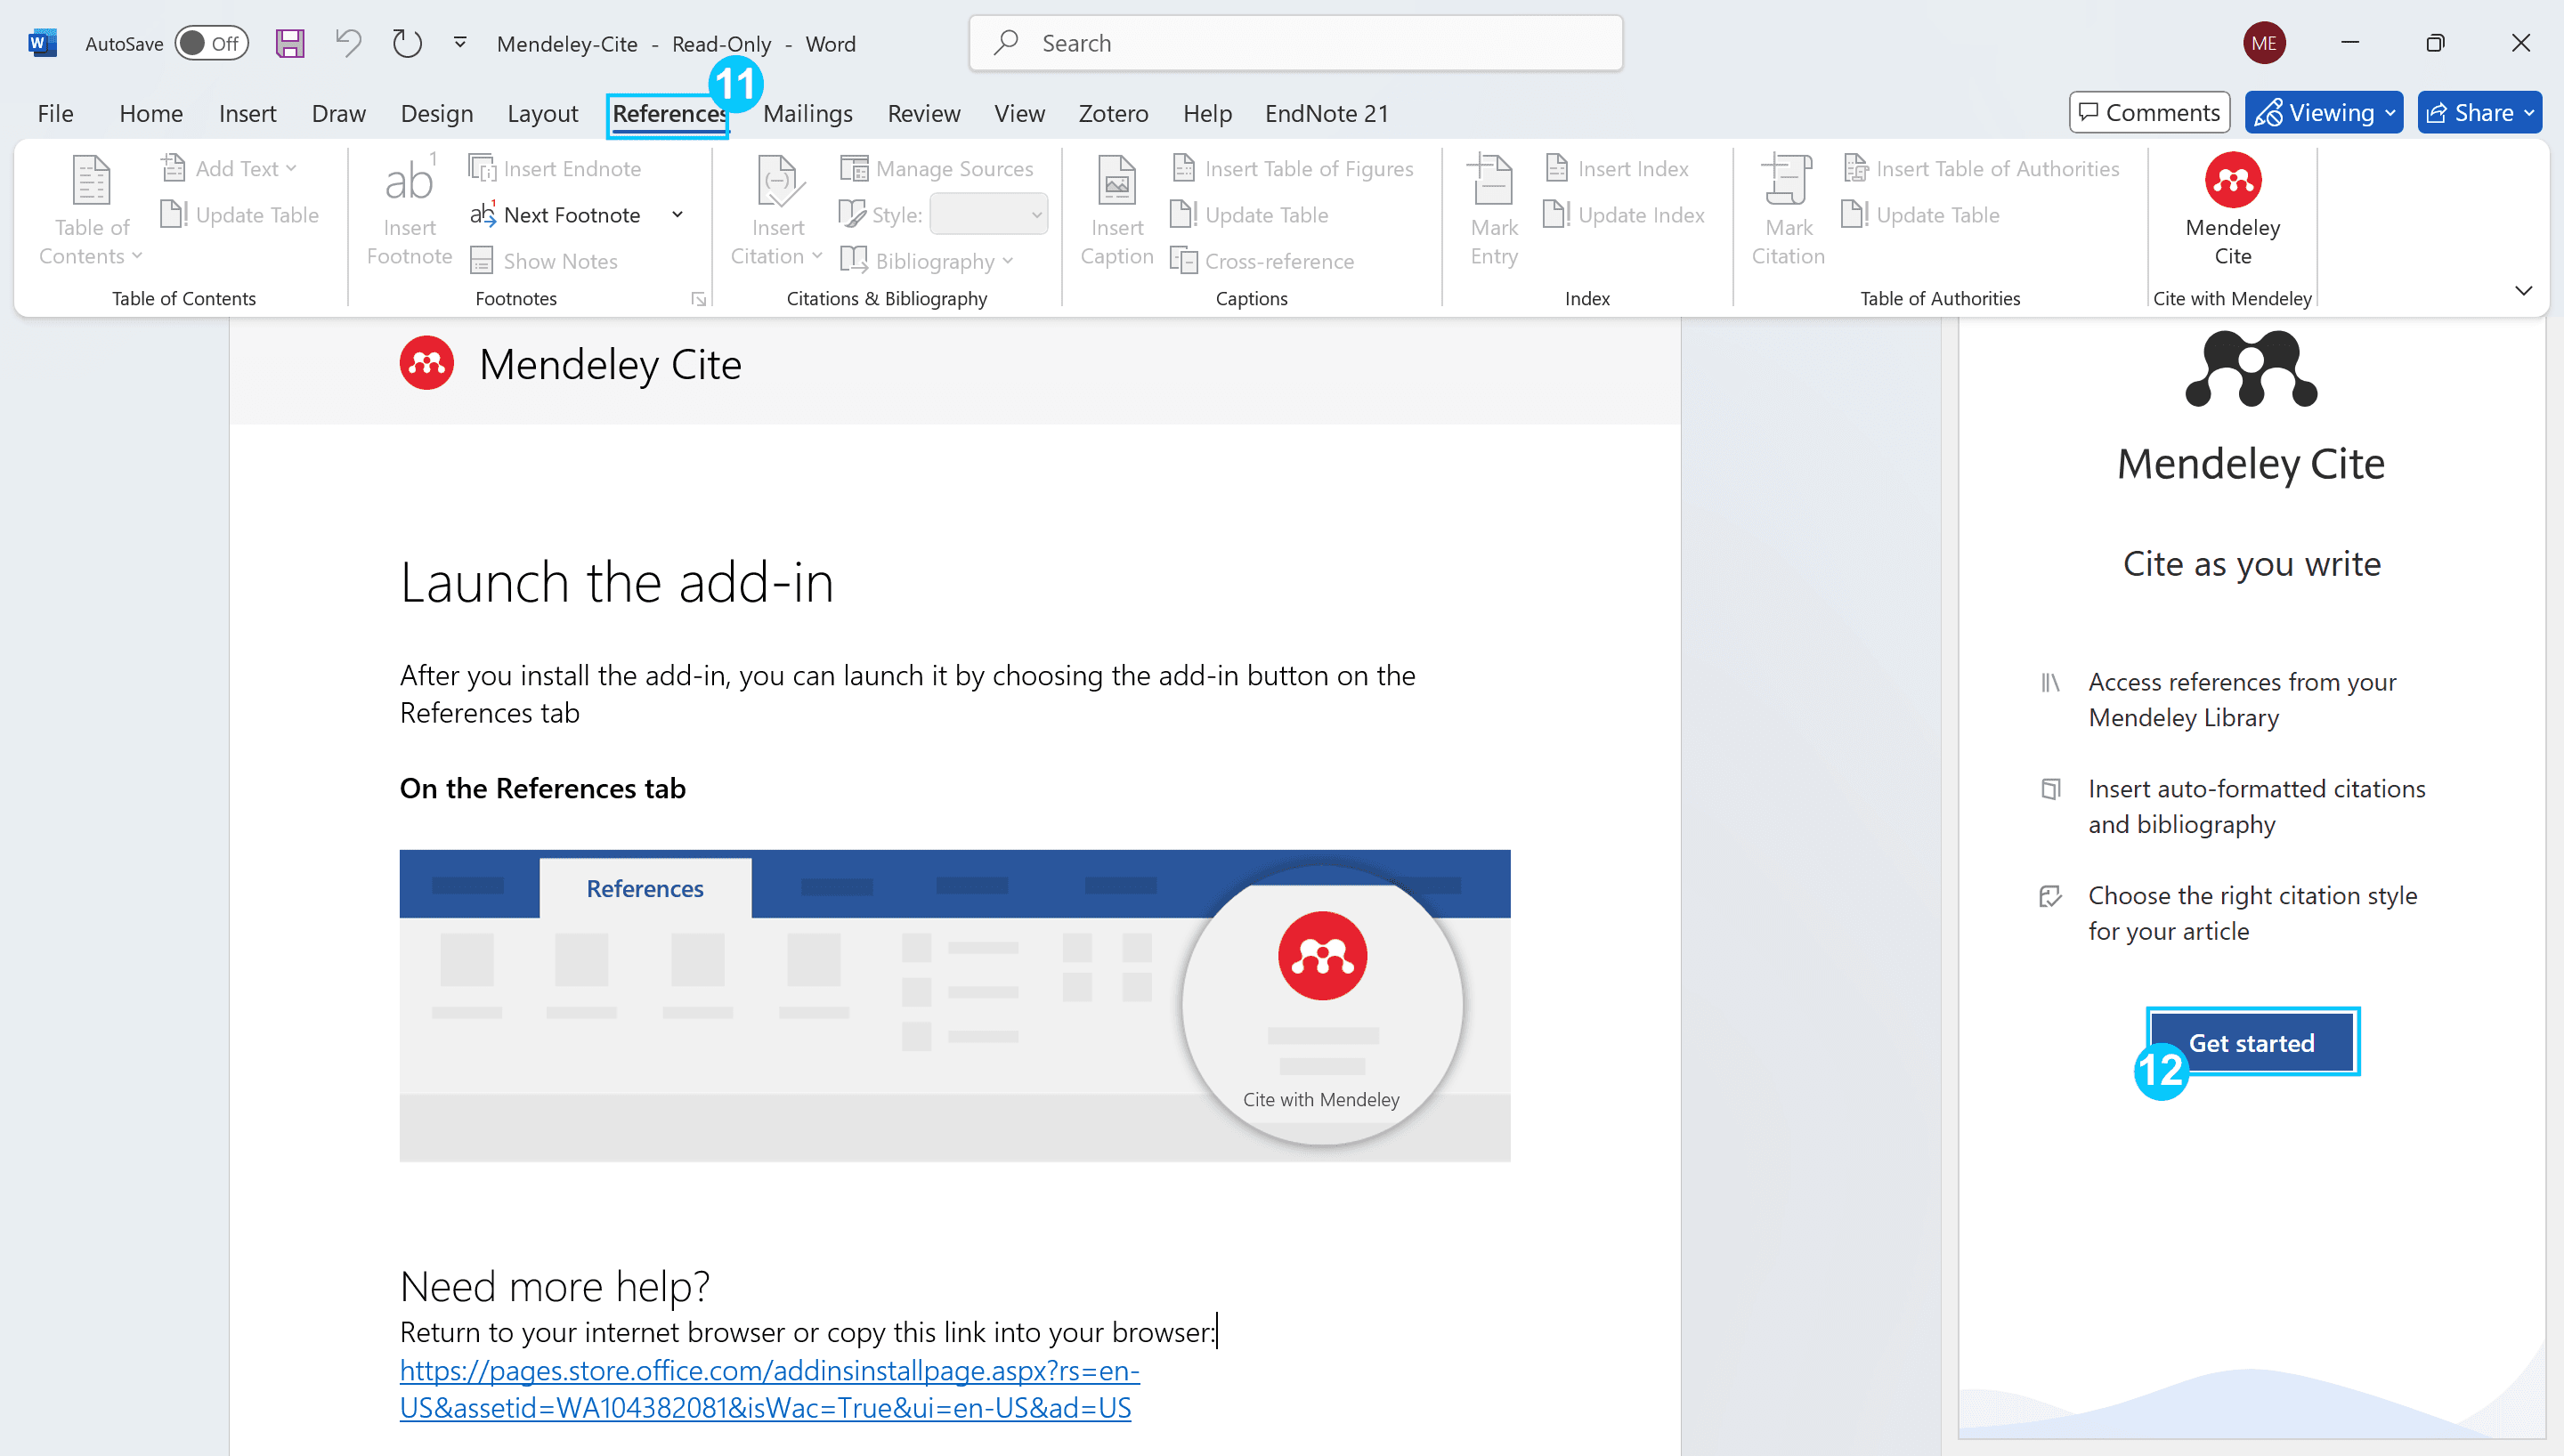Select the References tab
The image size is (2564, 1456).
(x=668, y=113)
